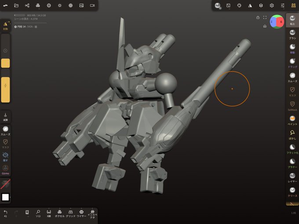
Task: Toggle ボクセル (voxel) remesh button
Action: point(59,213)
